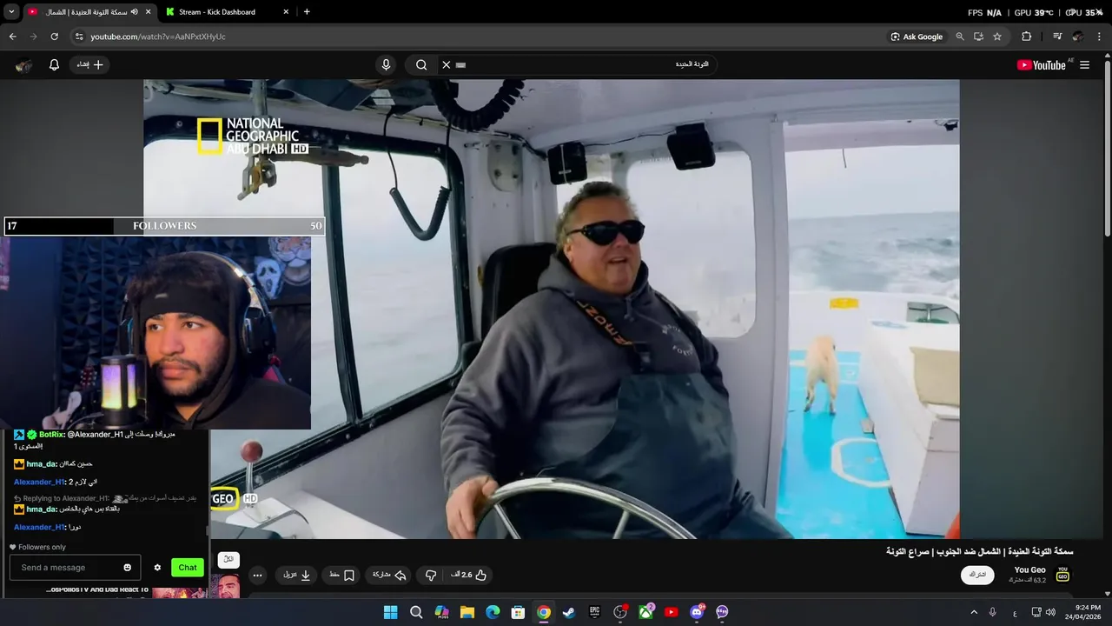Open Discord from taskbar

[696, 612]
